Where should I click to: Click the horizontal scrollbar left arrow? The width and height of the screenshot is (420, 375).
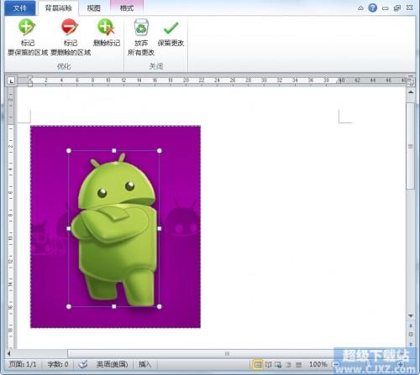[9, 354]
